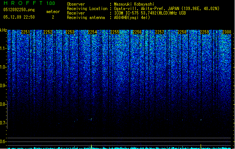
Task: Select the filename 0512092250.png
Action: click(19, 10)
